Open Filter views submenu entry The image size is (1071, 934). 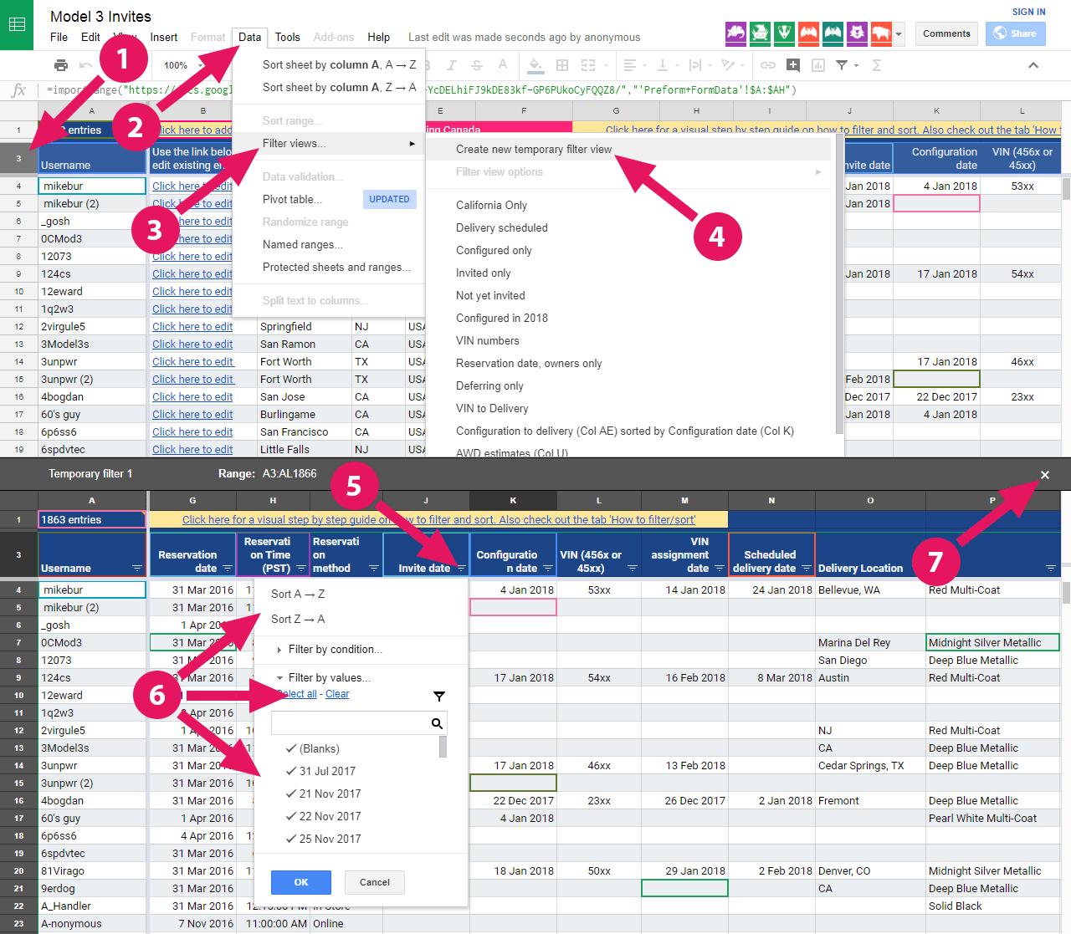[329, 144]
